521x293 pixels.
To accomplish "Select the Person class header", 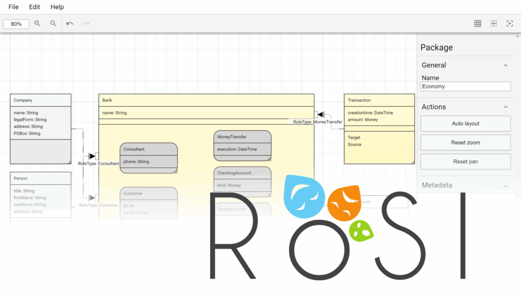I will point(41,179).
